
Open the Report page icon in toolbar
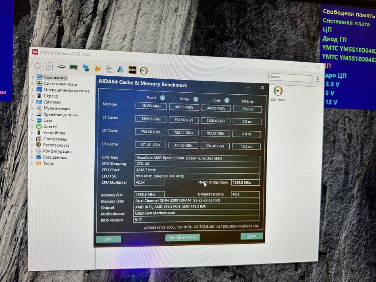point(50,66)
